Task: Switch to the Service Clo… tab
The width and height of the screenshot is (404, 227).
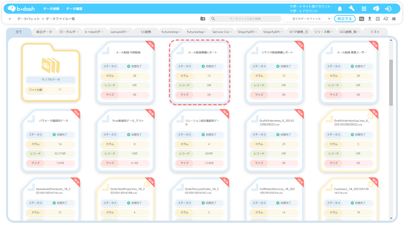Action: tap(222, 32)
